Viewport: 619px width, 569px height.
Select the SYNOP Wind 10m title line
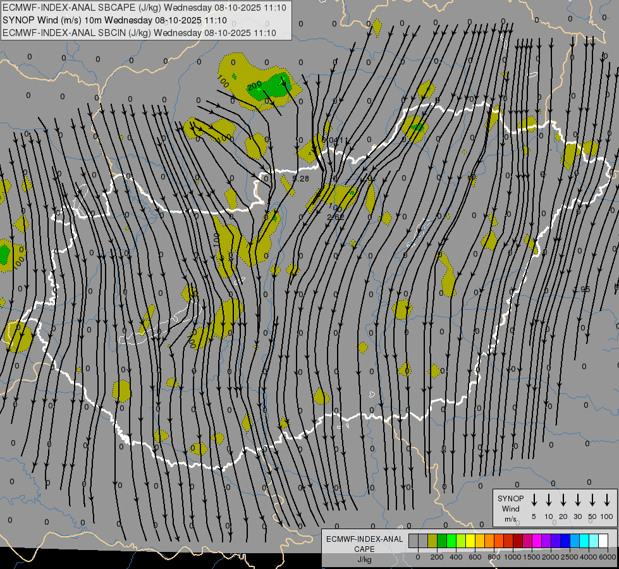pos(114,20)
